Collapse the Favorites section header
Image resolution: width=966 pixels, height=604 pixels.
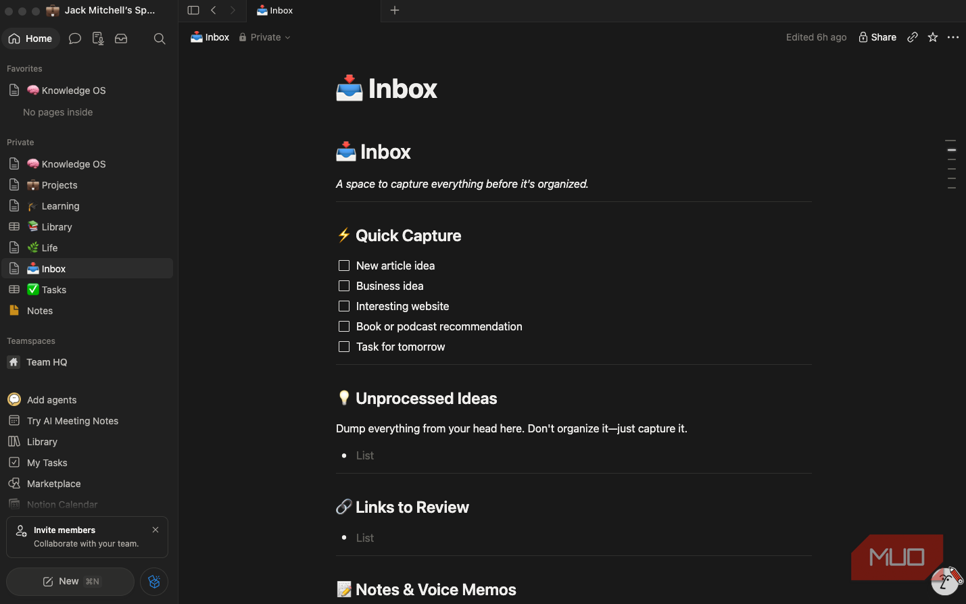[x=24, y=69]
